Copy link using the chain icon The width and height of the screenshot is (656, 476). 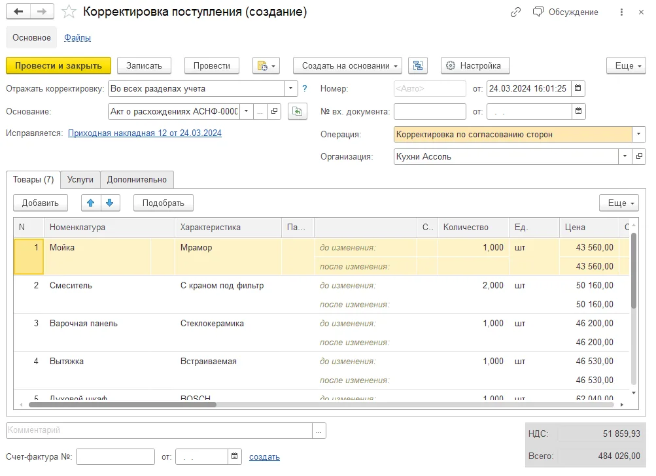[515, 12]
